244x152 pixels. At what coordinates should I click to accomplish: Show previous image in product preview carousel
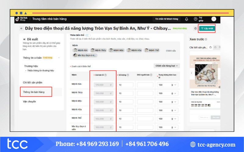(x=192, y=73)
